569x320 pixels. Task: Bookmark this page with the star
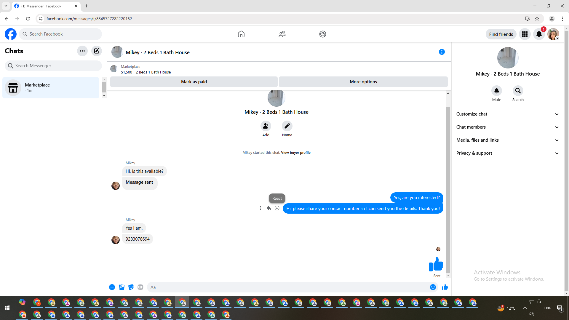[537, 19]
